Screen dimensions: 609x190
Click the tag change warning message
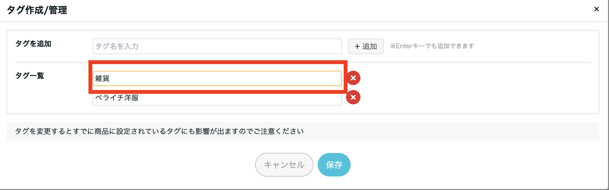click(x=159, y=131)
